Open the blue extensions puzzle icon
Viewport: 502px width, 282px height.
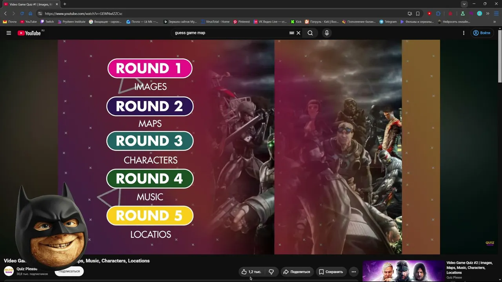438,13
